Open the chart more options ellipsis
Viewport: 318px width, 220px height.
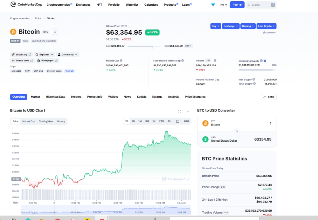click(187, 112)
